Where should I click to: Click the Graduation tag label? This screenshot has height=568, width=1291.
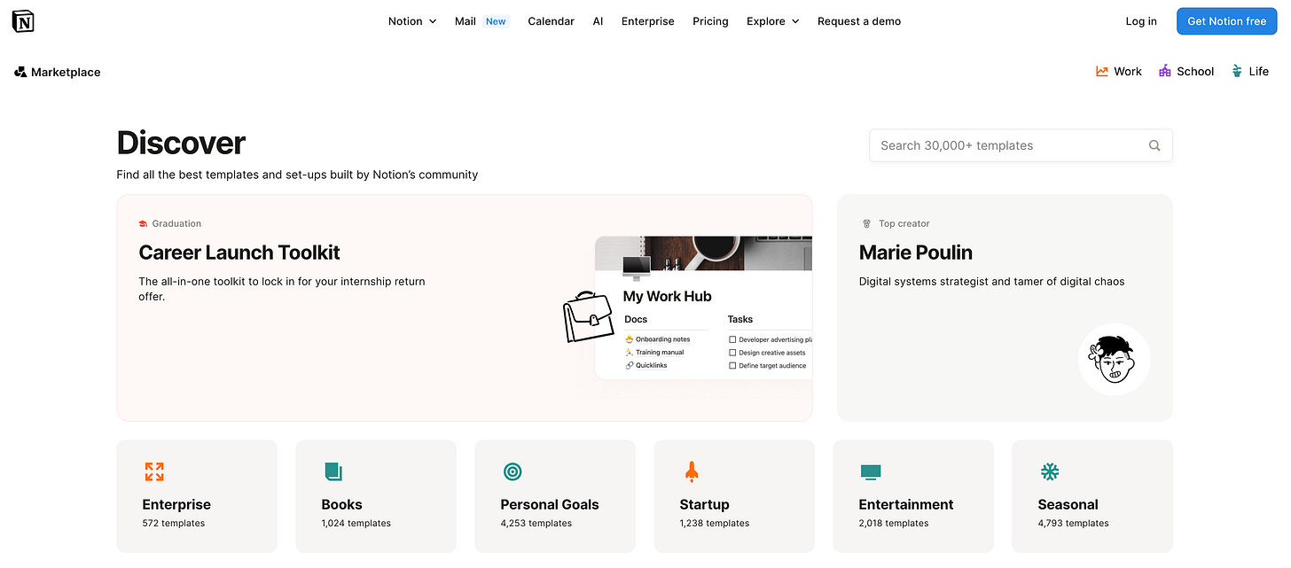[176, 223]
